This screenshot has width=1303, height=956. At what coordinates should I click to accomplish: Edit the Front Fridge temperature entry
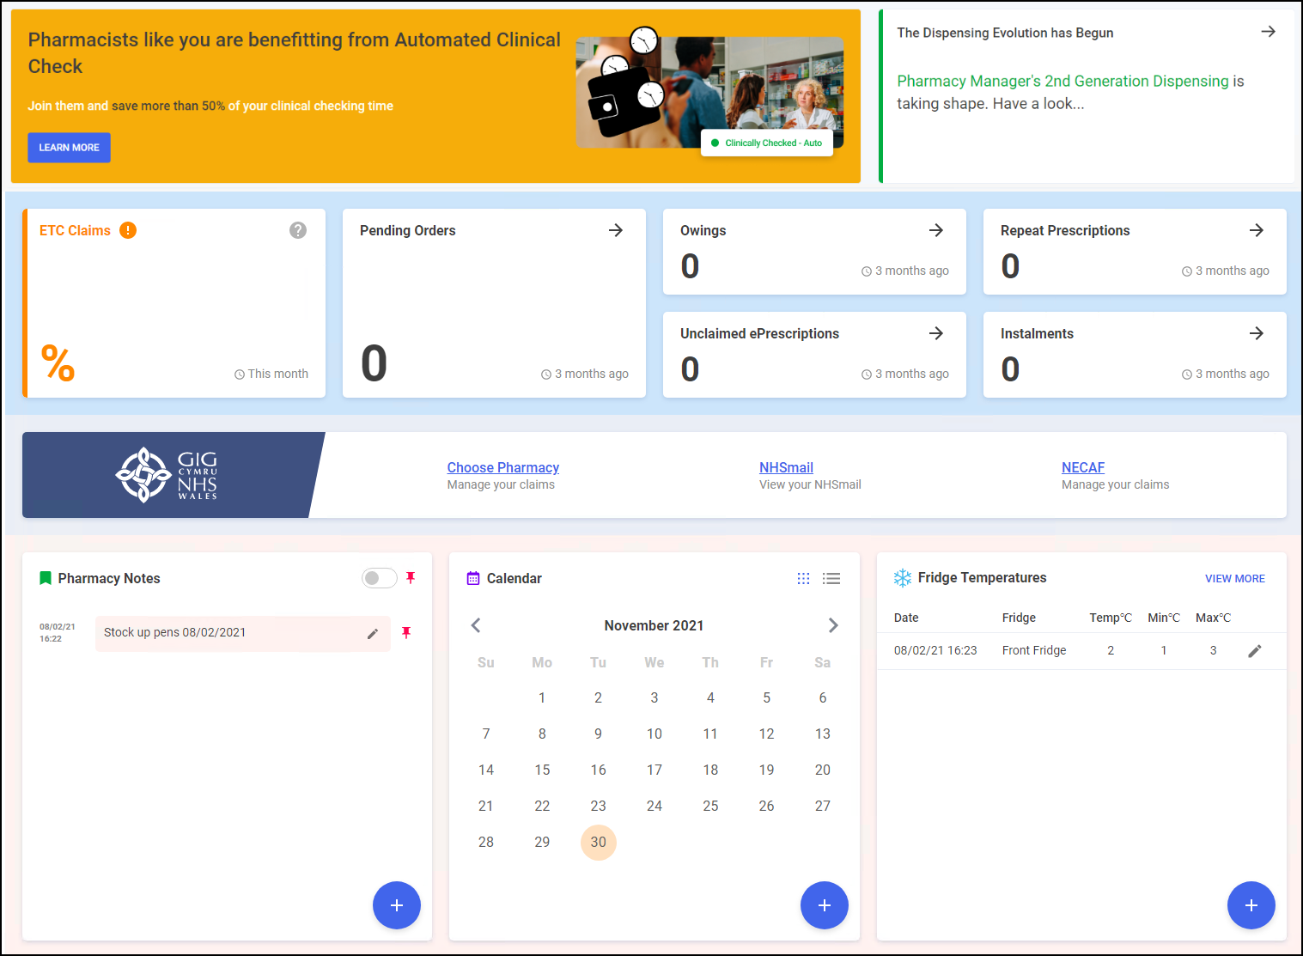click(x=1255, y=651)
